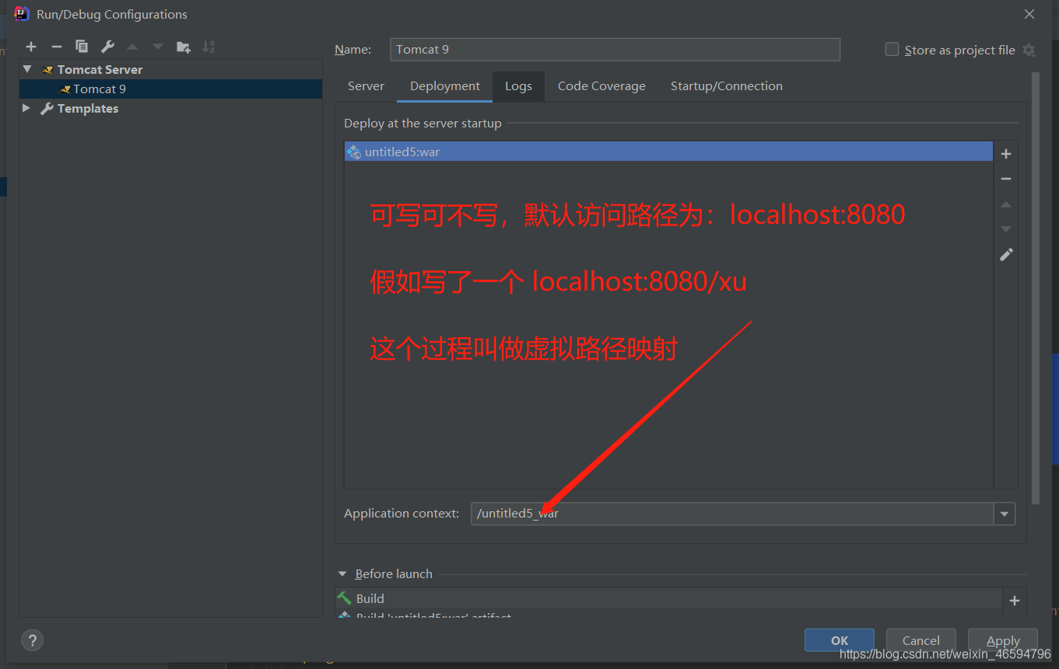
Task: Remove artifact from deploy list
Action: 1006,179
